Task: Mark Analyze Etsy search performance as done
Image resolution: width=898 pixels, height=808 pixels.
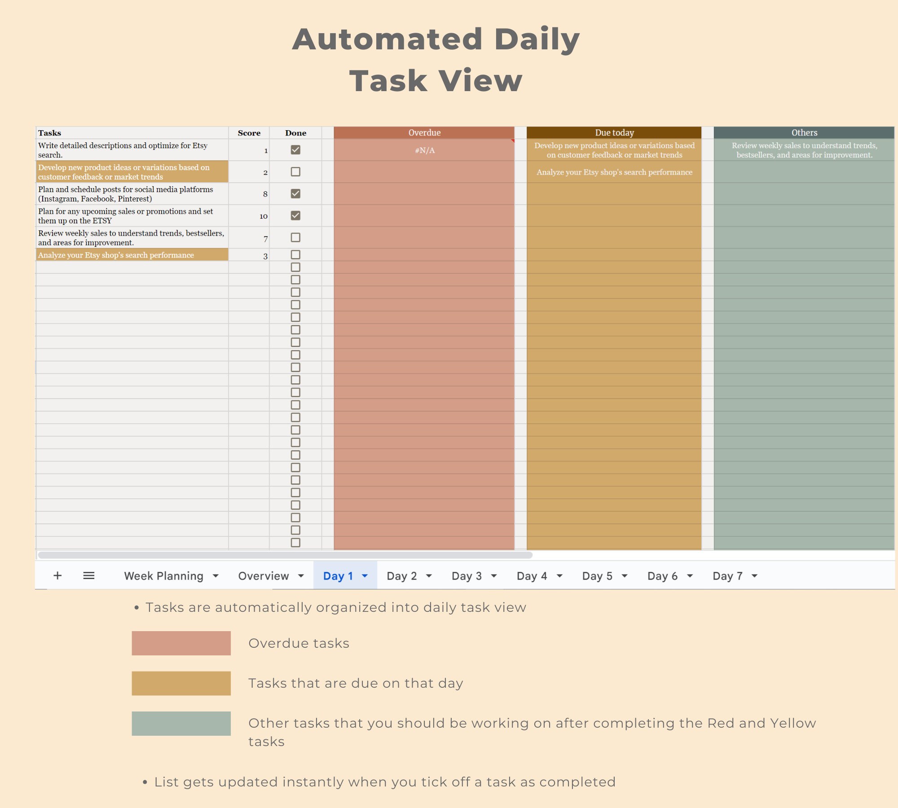Action: (x=295, y=255)
